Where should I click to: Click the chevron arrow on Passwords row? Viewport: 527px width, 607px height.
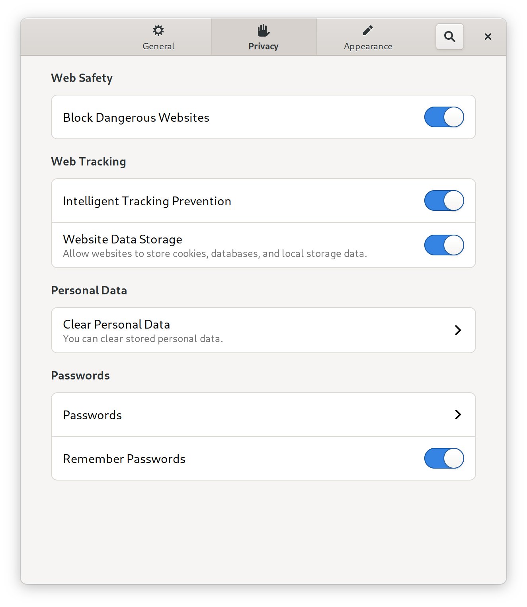[458, 414]
